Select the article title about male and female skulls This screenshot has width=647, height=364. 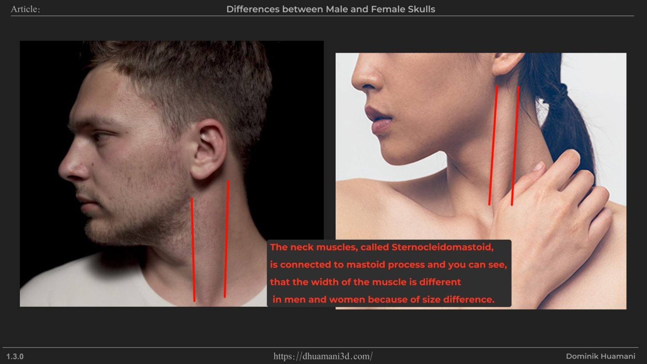(x=331, y=9)
